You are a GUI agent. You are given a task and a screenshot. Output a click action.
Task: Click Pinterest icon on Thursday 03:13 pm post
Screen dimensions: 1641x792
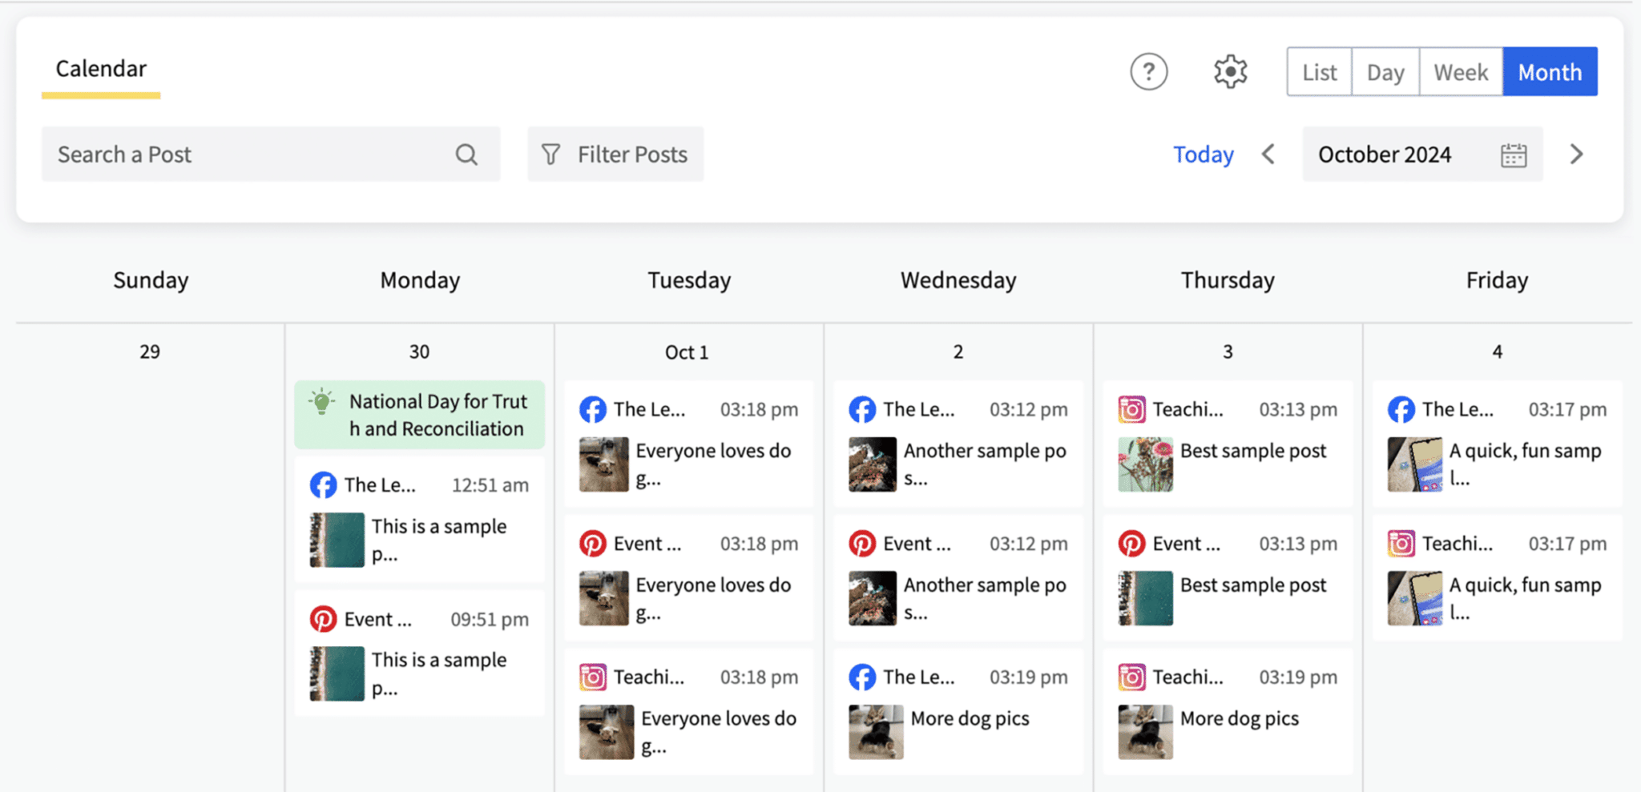[1131, 544]
